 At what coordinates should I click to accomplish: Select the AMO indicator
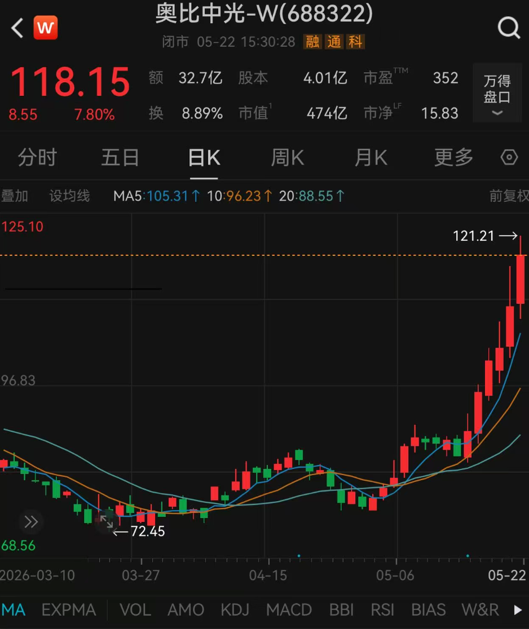click(186, 610)
